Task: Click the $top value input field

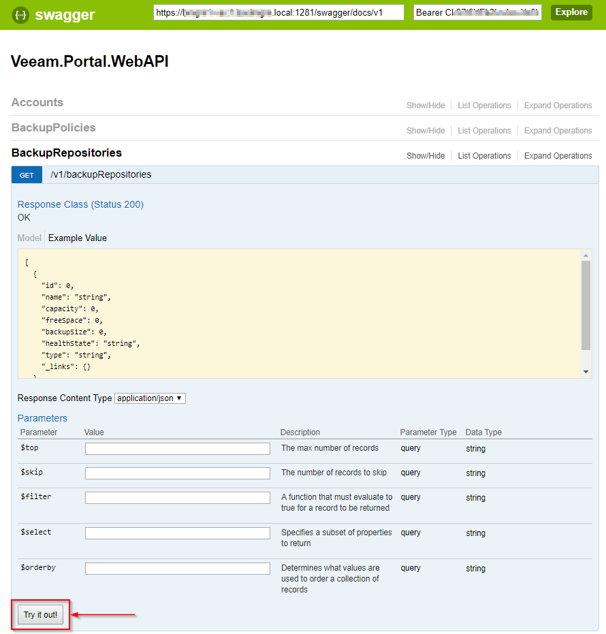Action: (178, 448)
